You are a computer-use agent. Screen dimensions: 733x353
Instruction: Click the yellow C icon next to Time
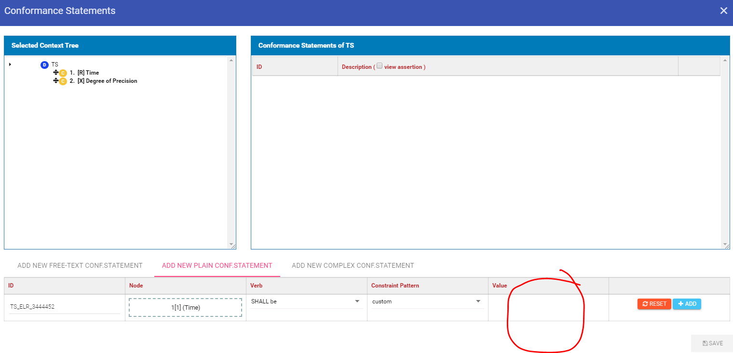click(63, 72)
